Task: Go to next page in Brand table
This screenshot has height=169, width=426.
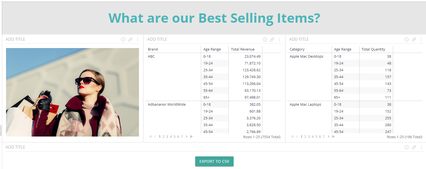Action: 187,137
